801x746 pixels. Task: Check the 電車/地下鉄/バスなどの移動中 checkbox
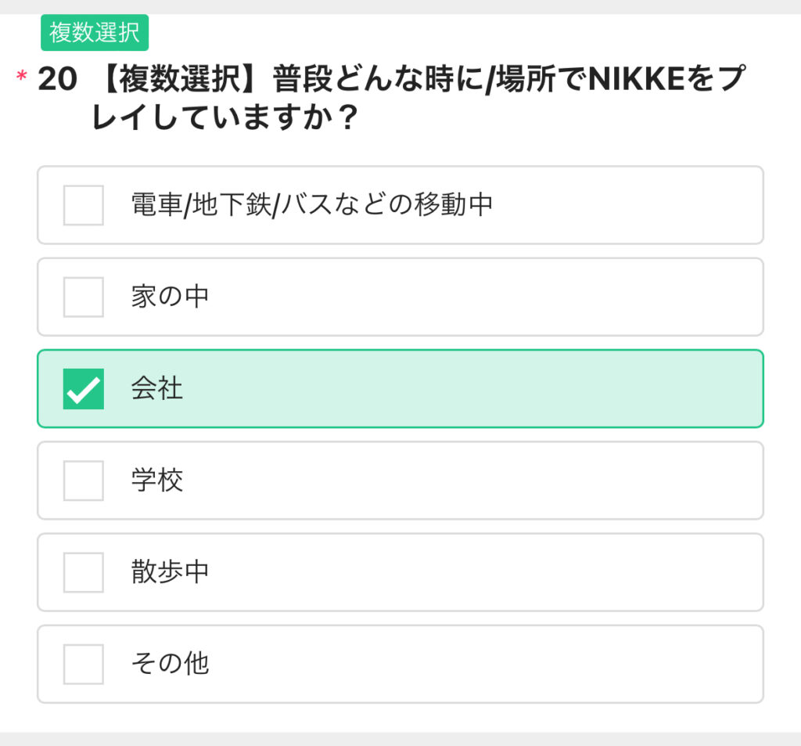click(x=83, y=205)
